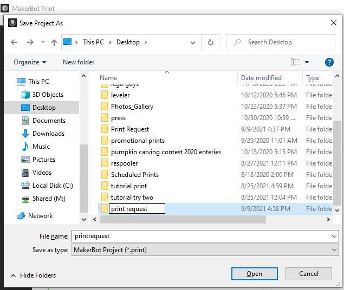Open the Help question mark button

pyautogui.click(x=329, y=62)
